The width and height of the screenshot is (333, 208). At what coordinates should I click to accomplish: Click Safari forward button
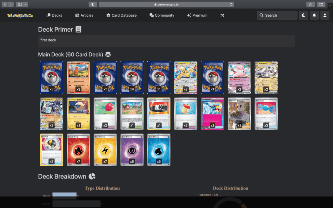pyautogui.click(x=11, y=4)
